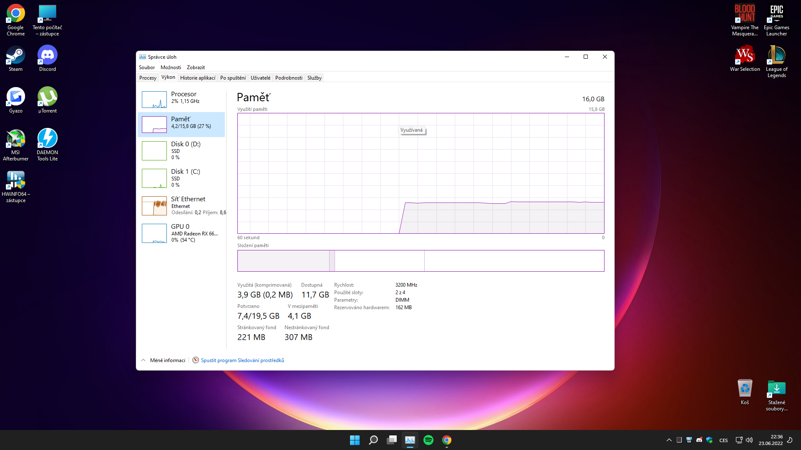This screenshot has width=801, height=450.
Task: Open the Historie aplikací tab
Action: coord(198,78)
